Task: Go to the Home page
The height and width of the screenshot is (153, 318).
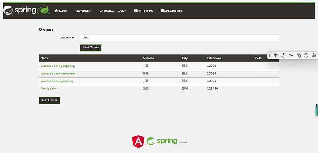Action: [x=61, y=11]
